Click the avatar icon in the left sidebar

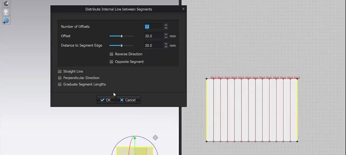tap(6, 12)
